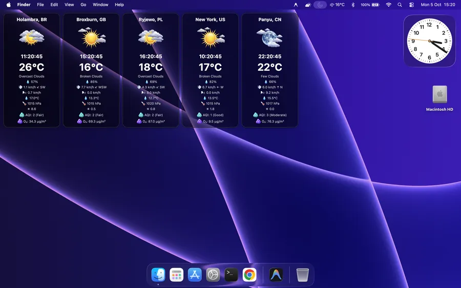Click the New York, US title
Screen dimensions: 461x288
coord(210,19)
